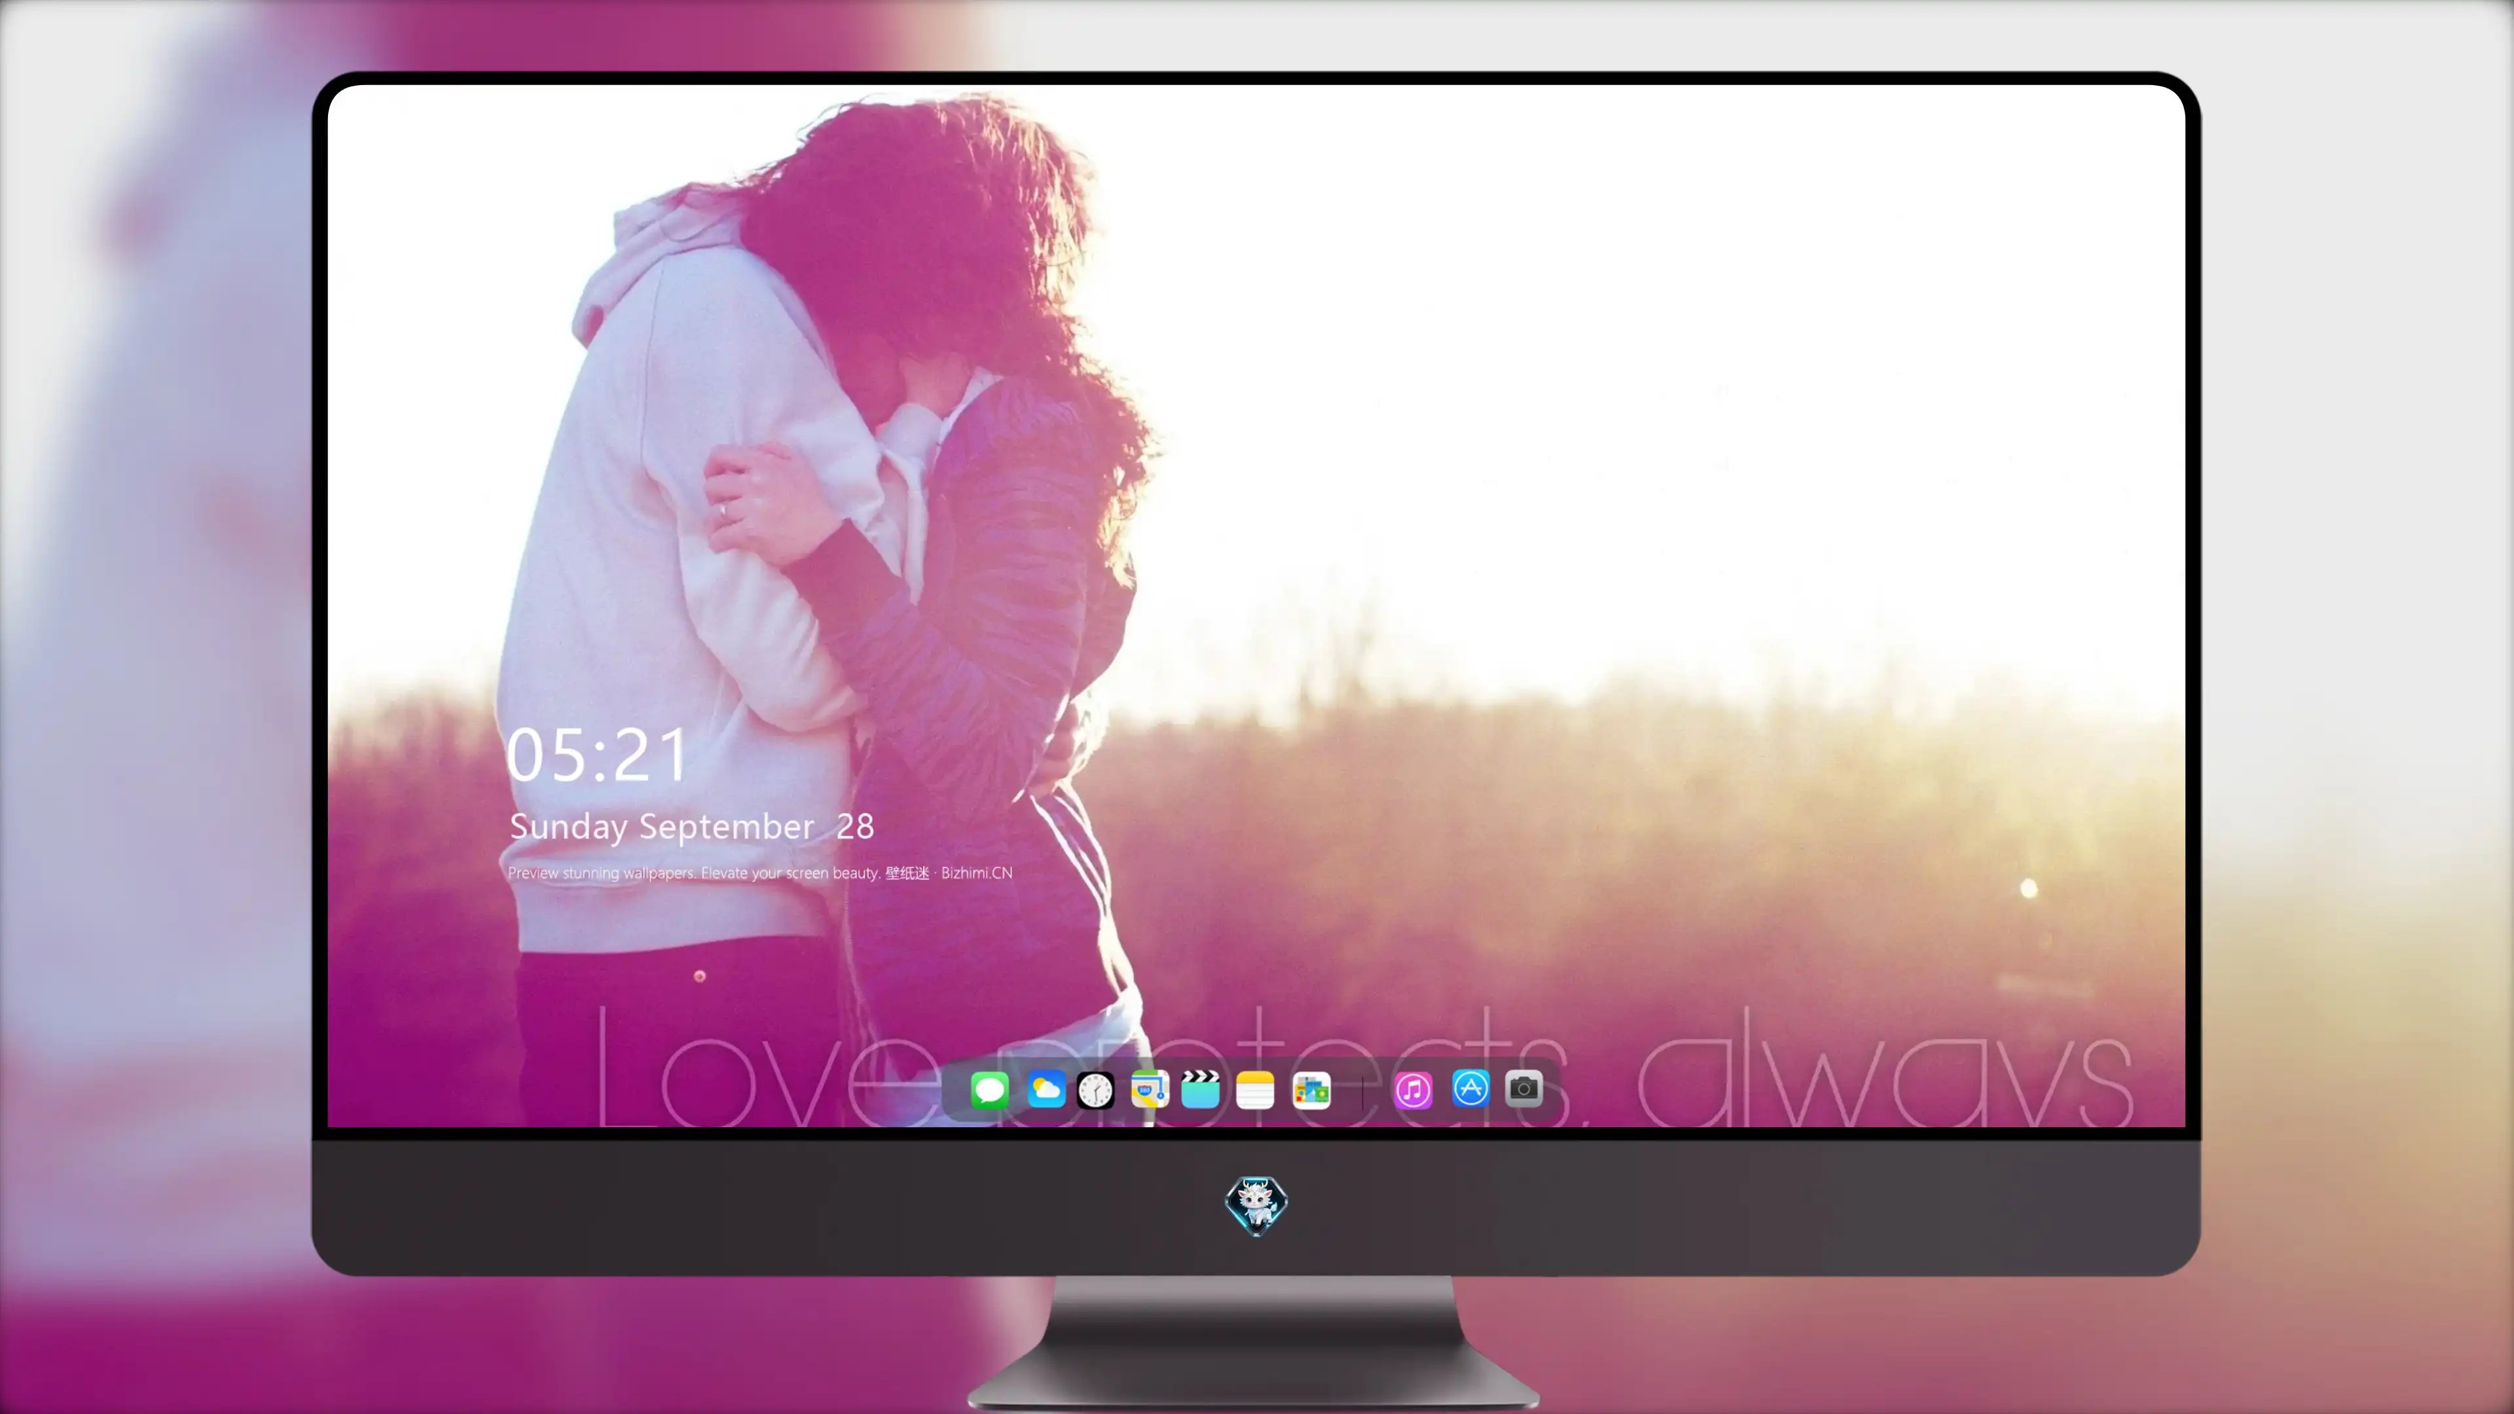Click the dragon mascot logo on monitor chin
The height and width of the screenshot is (1414, 2514).
point(1256,1205)
